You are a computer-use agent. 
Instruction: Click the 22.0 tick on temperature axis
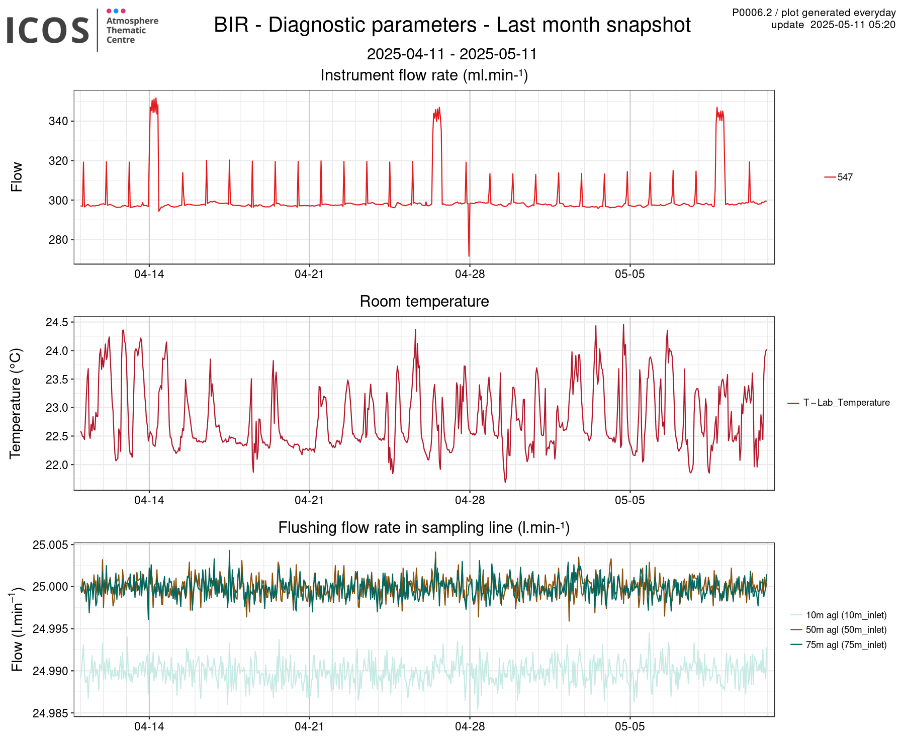click(x=57, y=465)
